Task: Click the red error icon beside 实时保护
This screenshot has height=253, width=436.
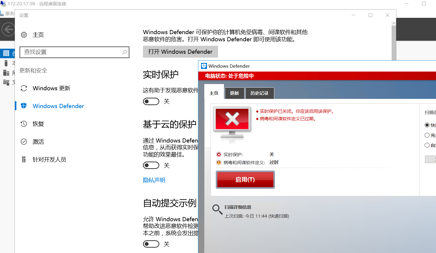Action: 219,154
